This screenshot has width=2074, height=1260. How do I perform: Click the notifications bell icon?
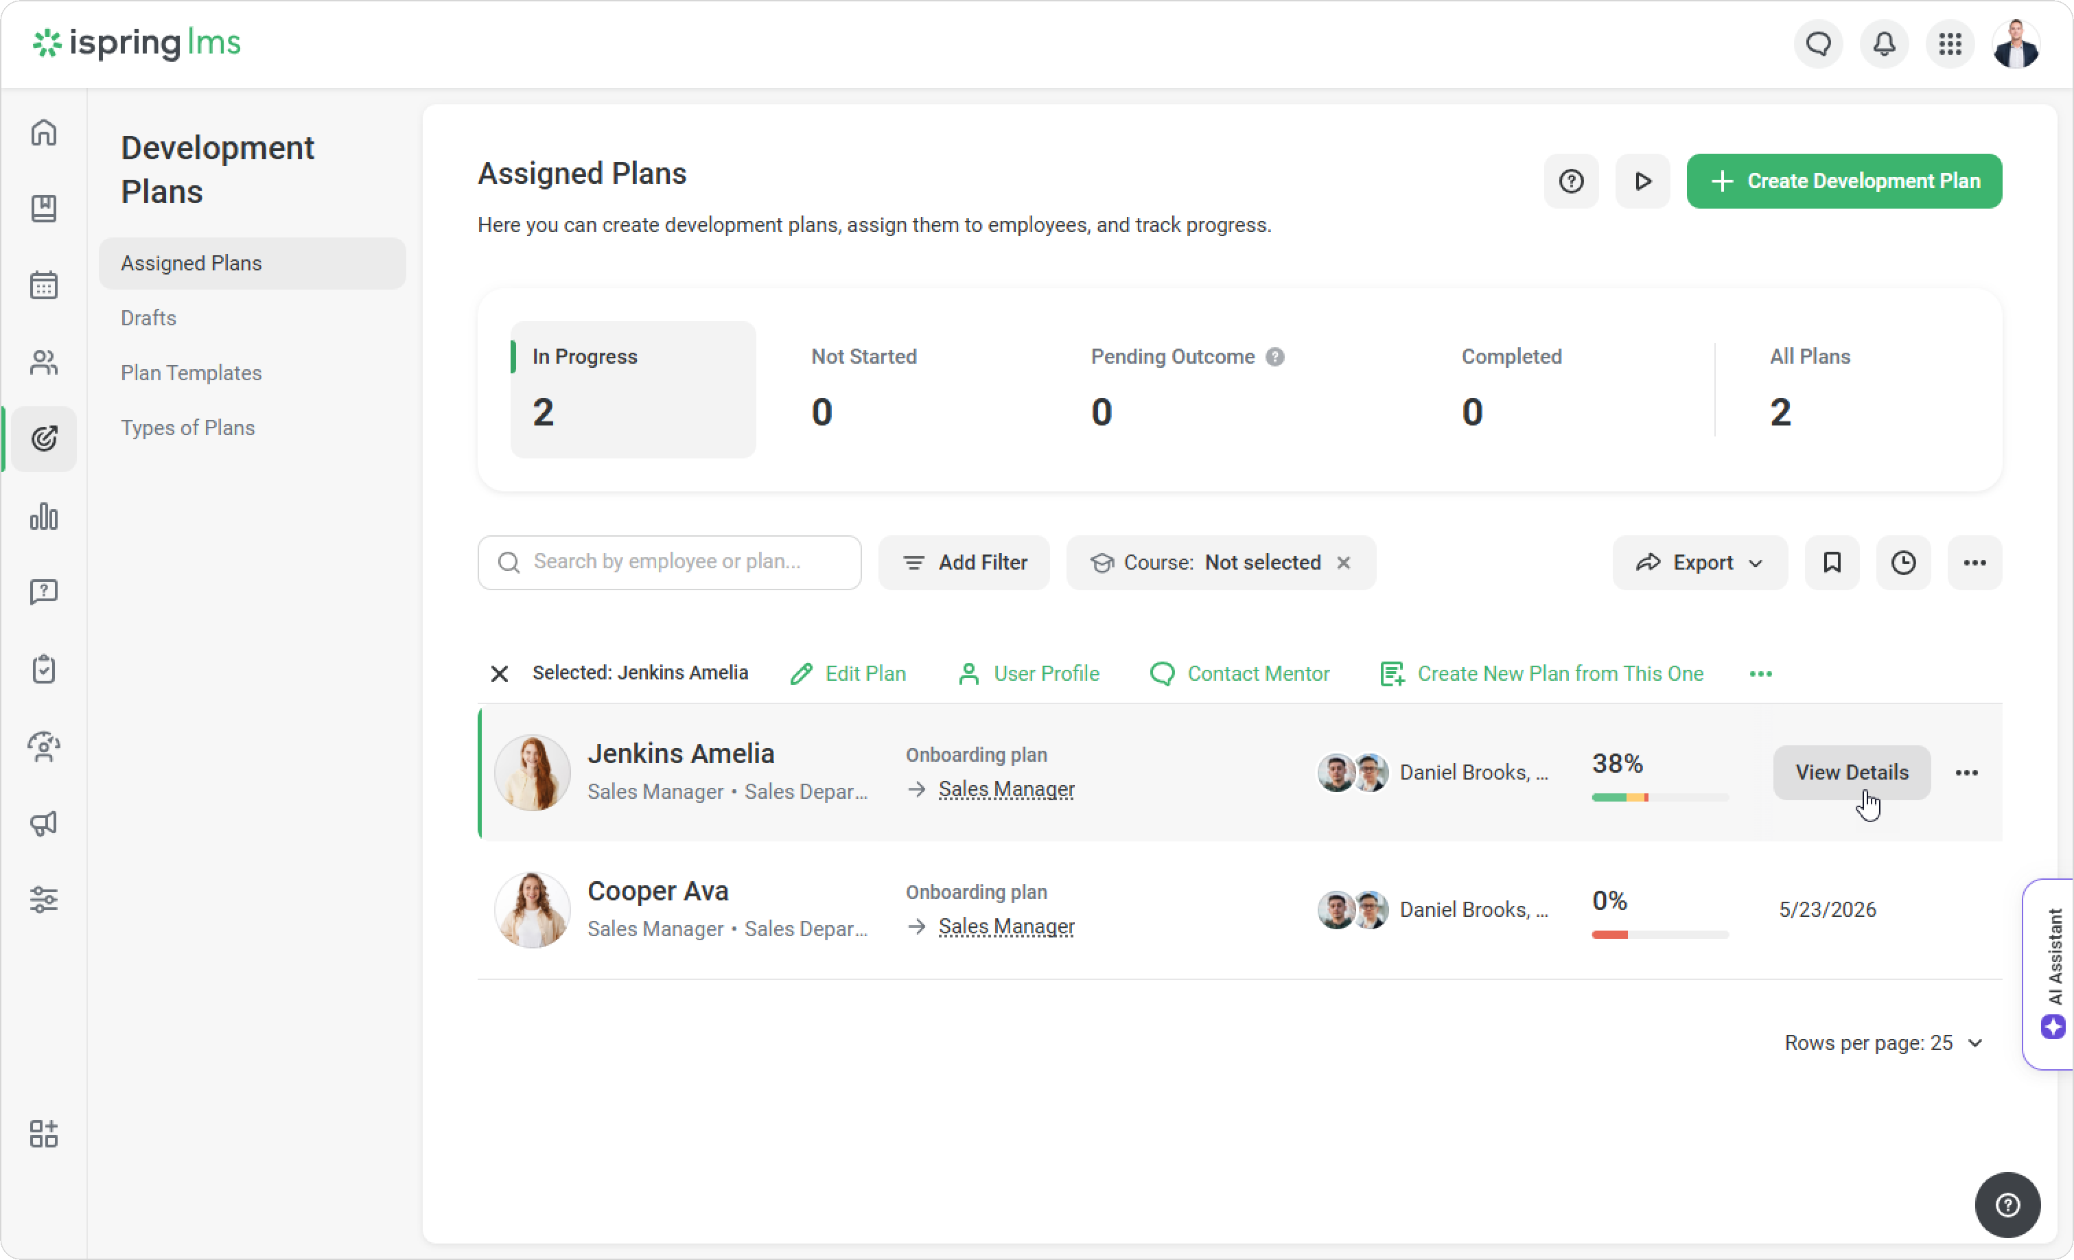1884,44
